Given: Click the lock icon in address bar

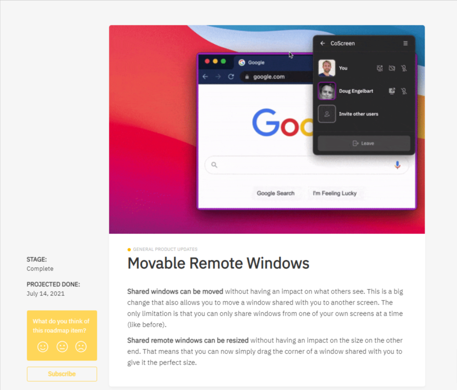Looking at the screenshot, I should (247, 77).
